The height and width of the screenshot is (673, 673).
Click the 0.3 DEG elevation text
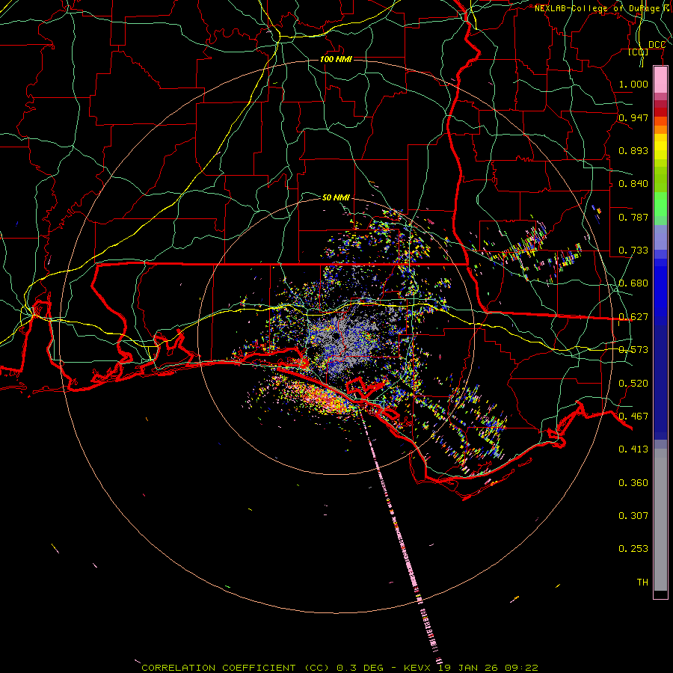click(360, 668)
